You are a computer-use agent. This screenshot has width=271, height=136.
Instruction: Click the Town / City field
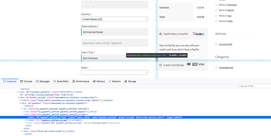(115, 58)
